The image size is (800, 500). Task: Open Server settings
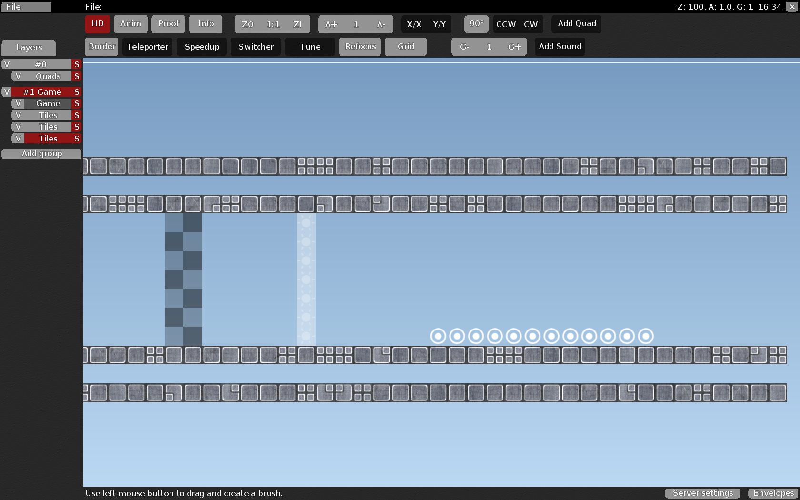[x=702, y=493]
